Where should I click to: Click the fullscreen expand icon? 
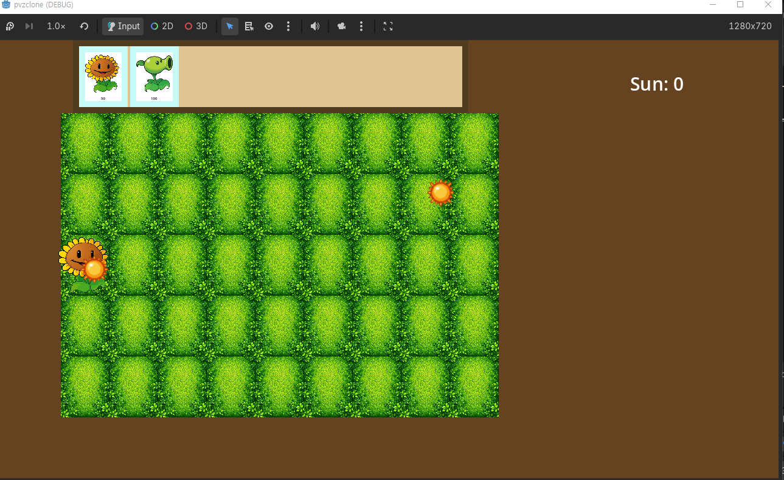[388, 26]
